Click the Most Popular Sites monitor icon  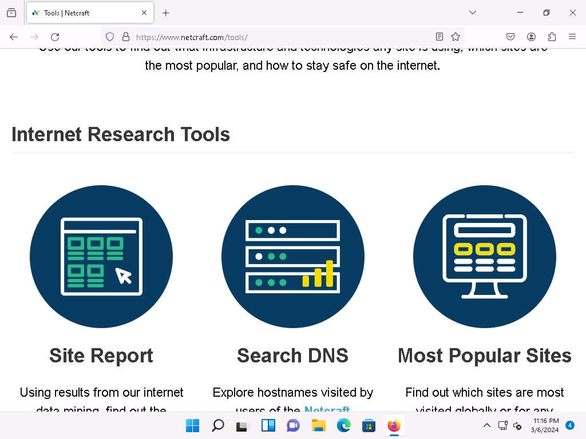click(484, 256)
